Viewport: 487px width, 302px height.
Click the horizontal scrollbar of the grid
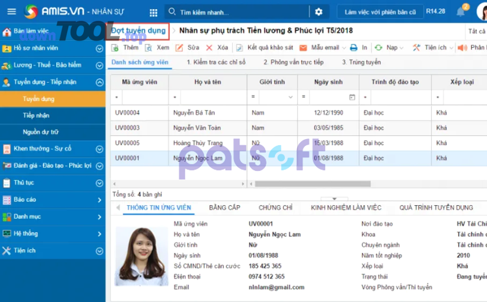[312, 184]
